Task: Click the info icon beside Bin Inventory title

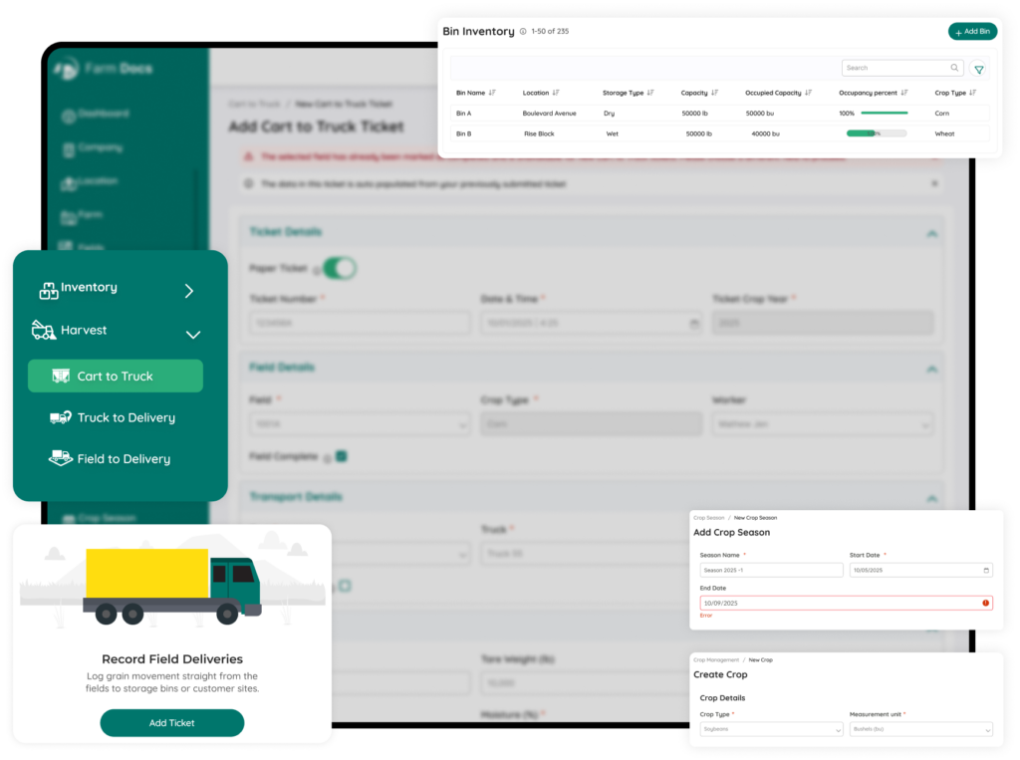Action: tap(523, 32)
